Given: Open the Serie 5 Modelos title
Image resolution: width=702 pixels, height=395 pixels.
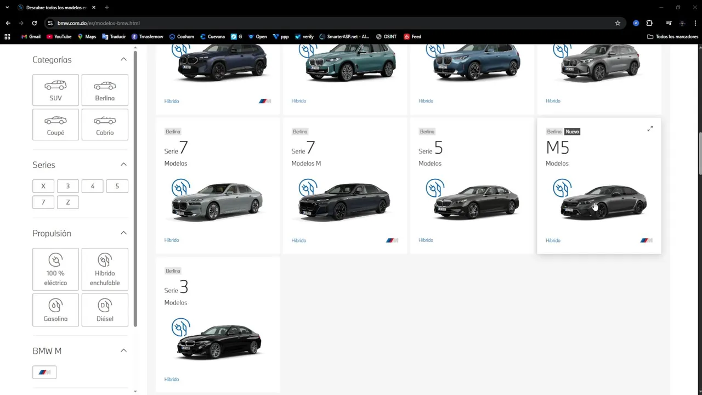Looking at the screenshot, I should [x=431, y=153].
